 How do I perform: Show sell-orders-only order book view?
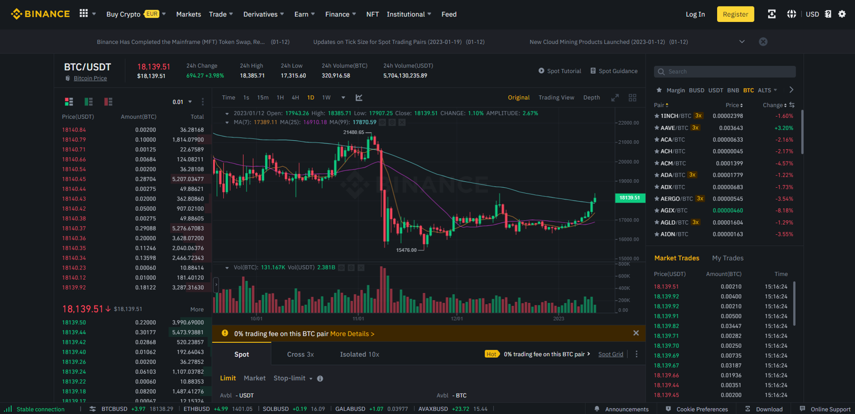[x=108, y=102]
